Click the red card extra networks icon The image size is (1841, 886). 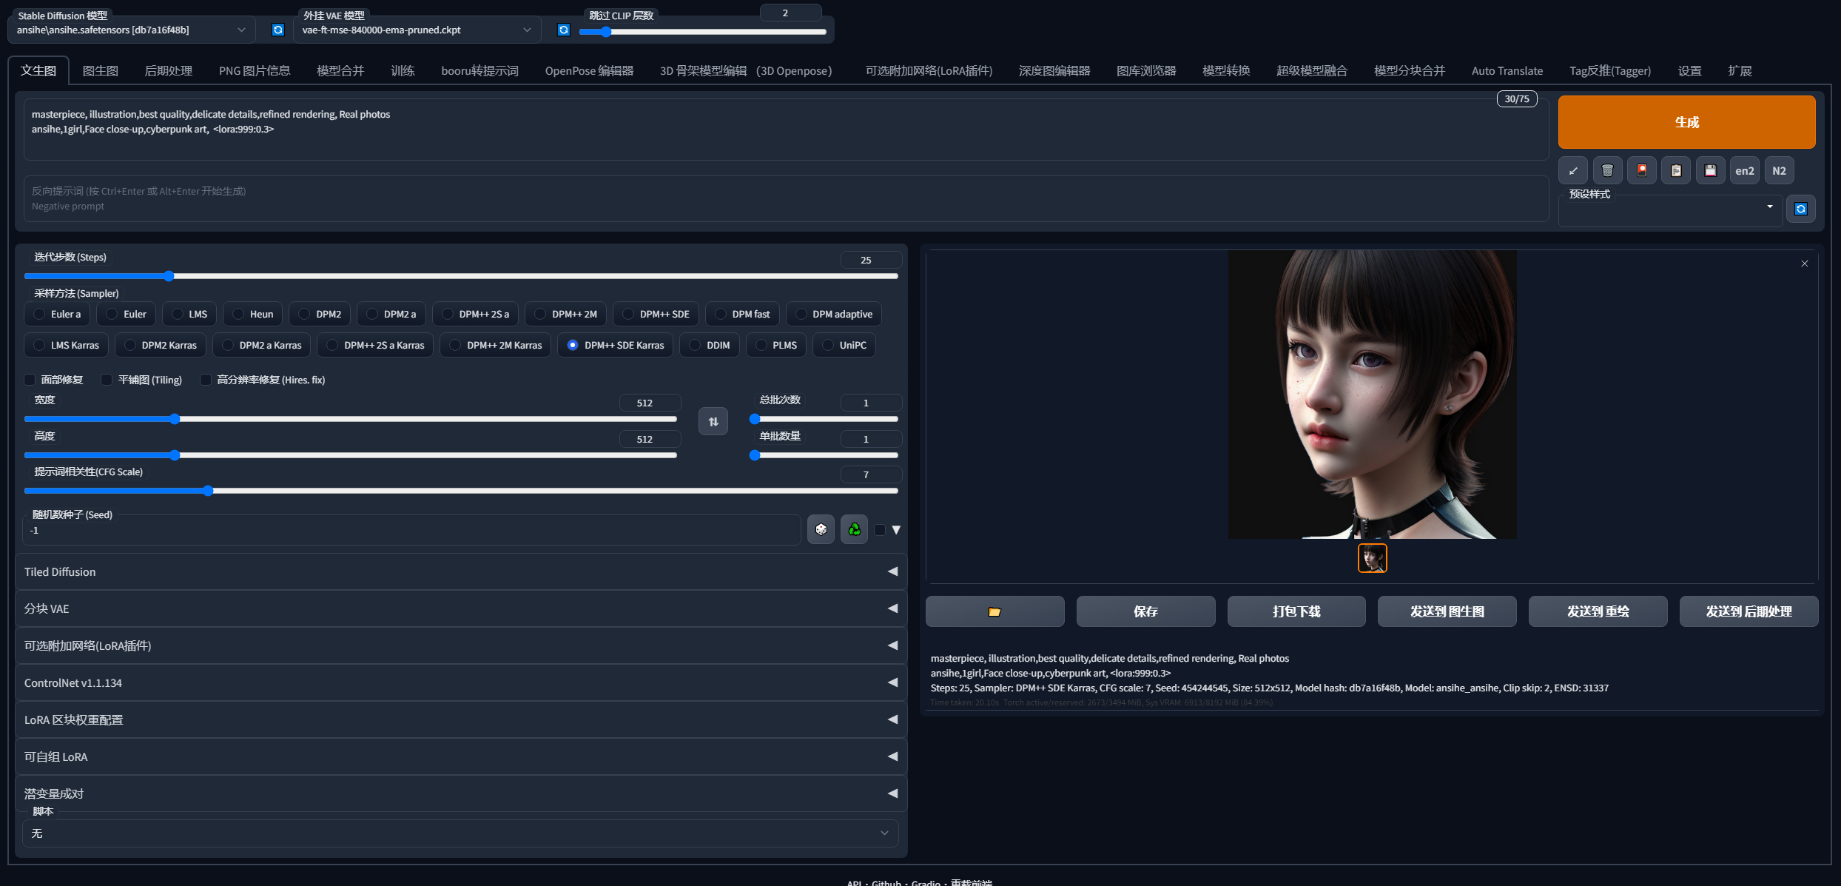tap(1641, 171)
